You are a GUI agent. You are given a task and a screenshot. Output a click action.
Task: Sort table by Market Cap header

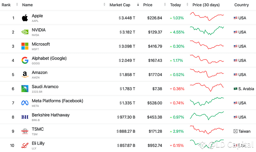point(120,5)
